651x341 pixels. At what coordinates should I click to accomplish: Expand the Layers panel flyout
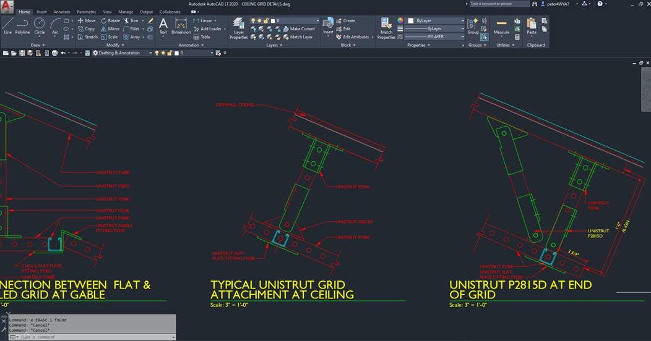tap(274, 45)
